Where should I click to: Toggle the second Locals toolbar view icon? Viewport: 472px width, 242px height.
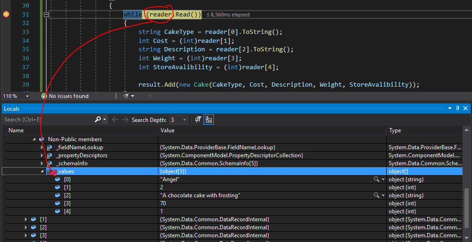pos(209,120)
